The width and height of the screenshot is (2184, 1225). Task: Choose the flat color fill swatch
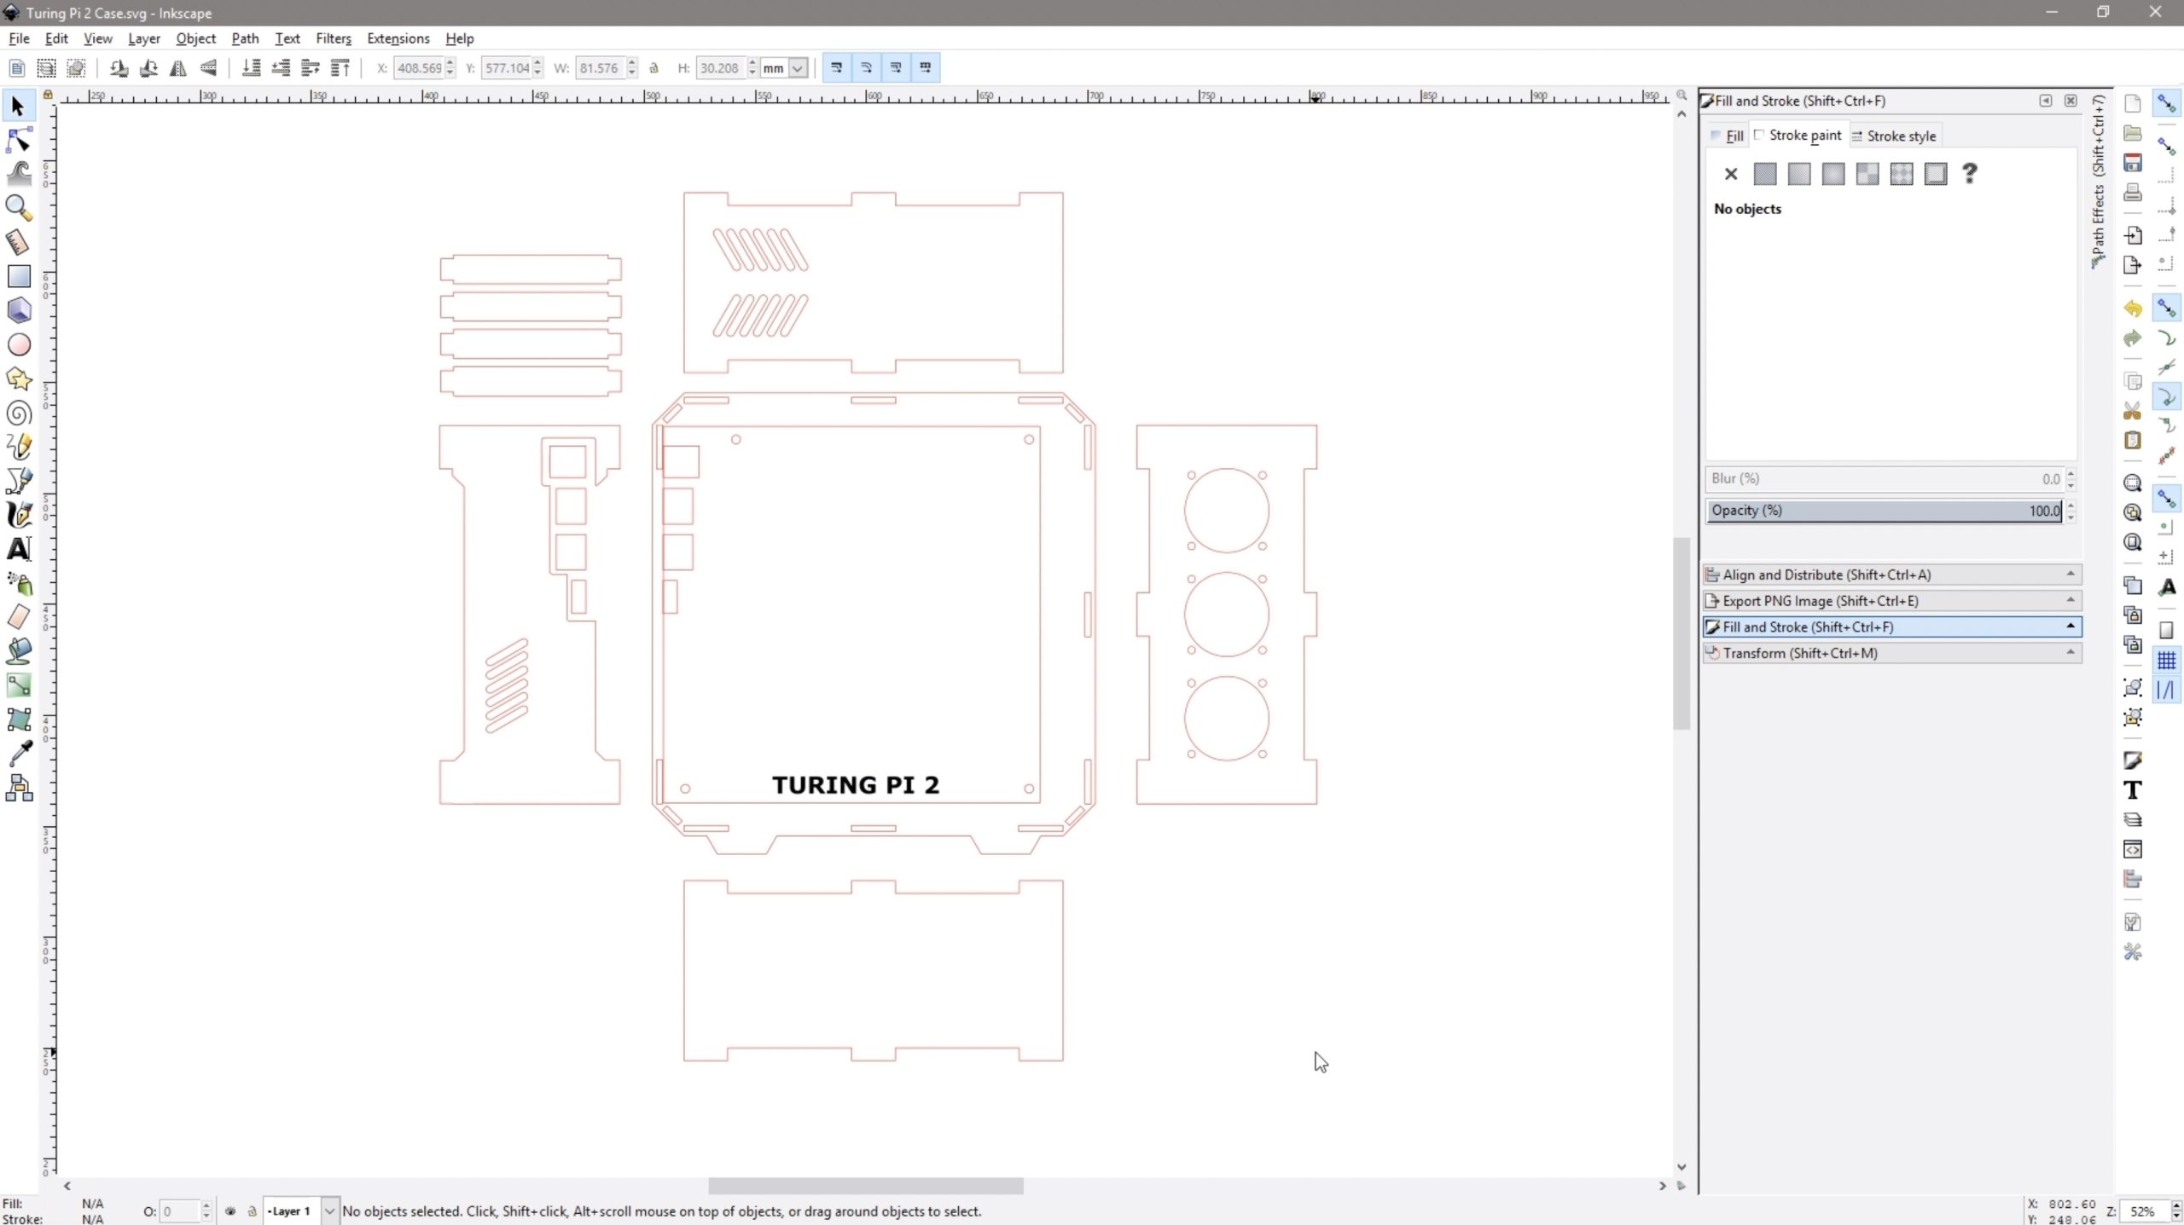[x=1764, y=174]
